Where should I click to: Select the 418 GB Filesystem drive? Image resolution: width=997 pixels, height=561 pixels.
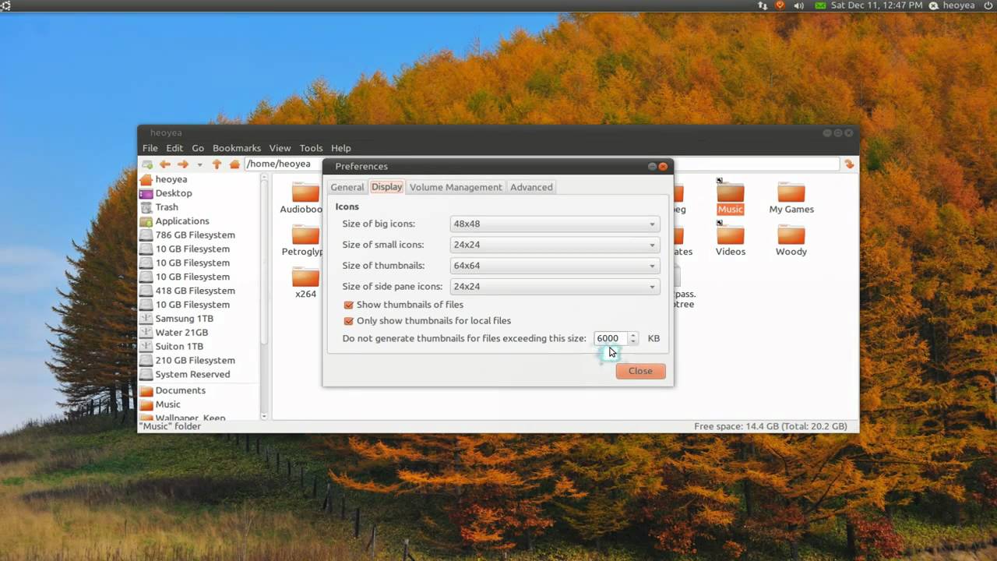click(x=187, y=291)
